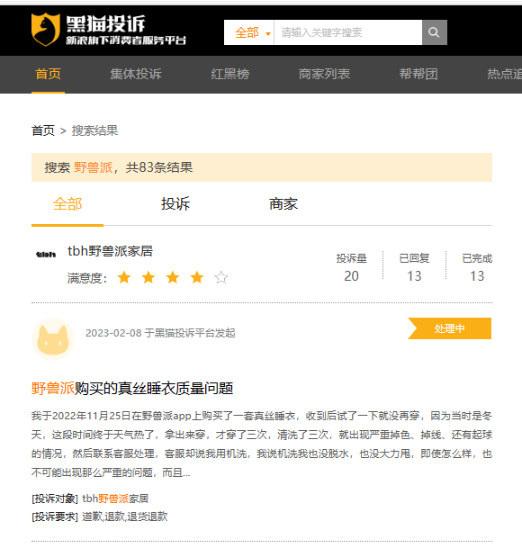Click the keyword search input field

click(348, 32)
